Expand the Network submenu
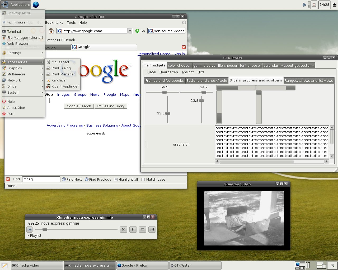The image size is (338, 270). (x=22, y=80)
